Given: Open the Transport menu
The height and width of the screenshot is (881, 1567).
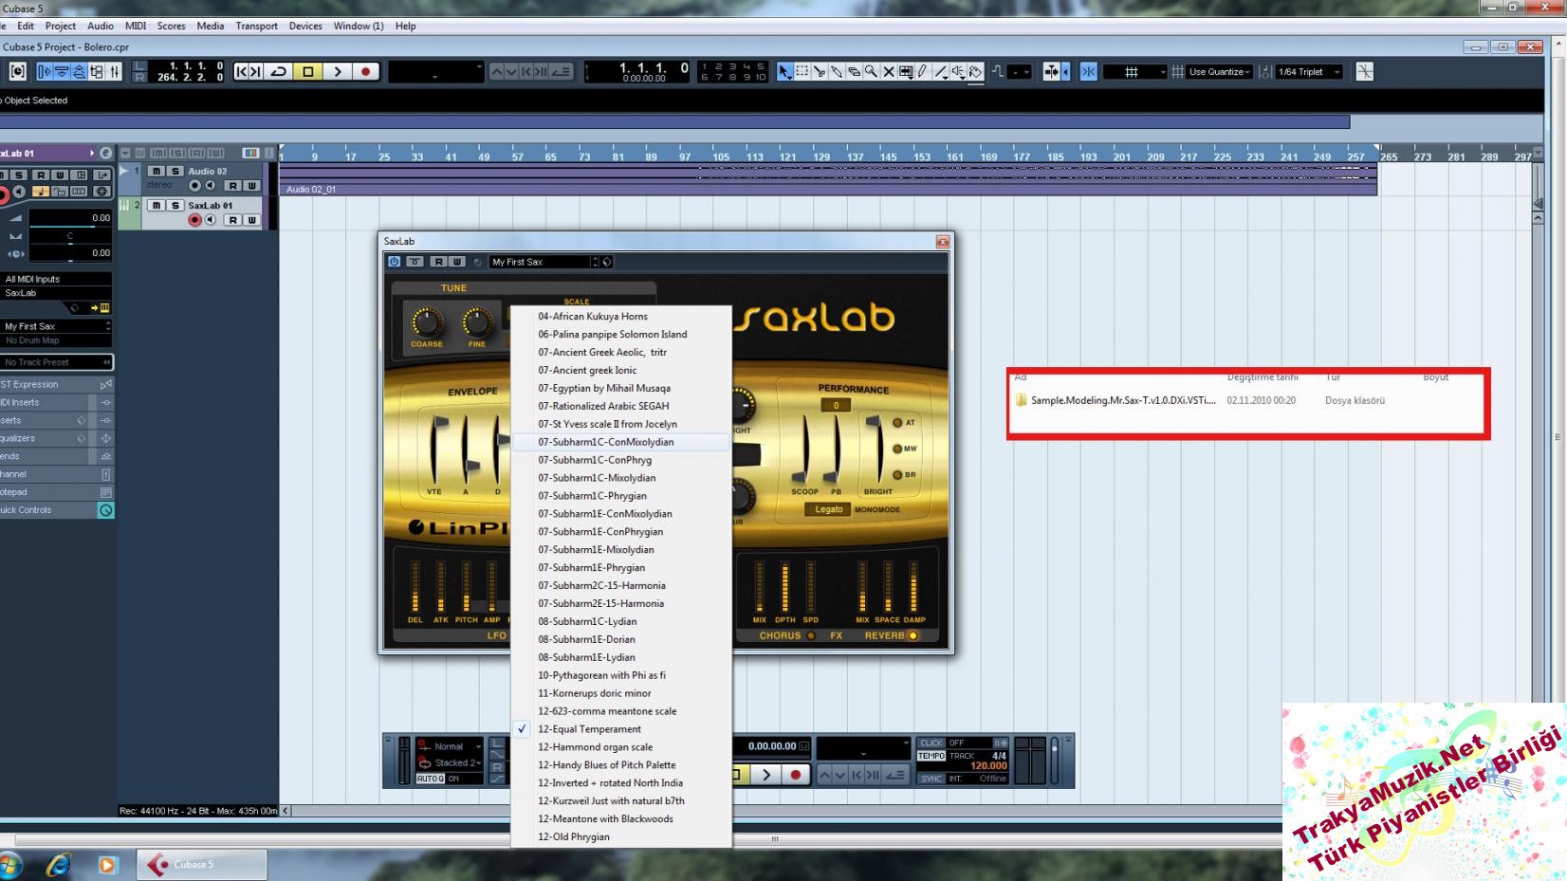Looking at the screenshot, I should point(256,26).
